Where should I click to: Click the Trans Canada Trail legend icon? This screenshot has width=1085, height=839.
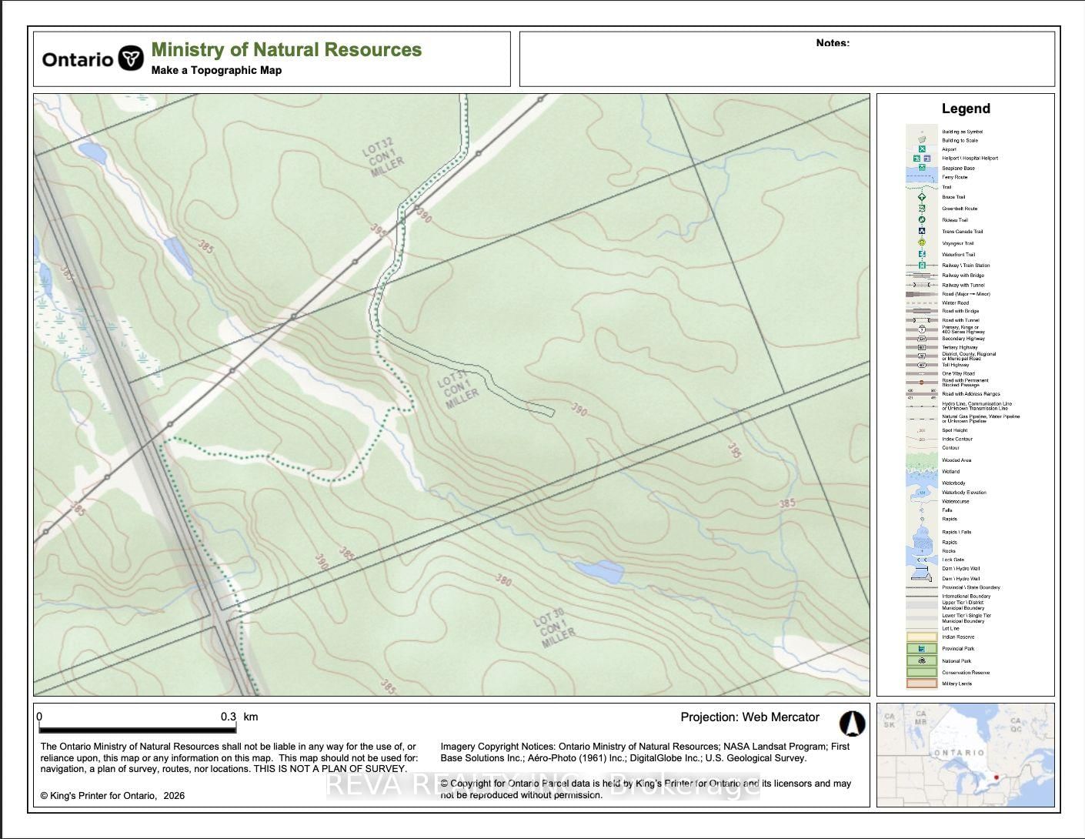click(x=922, y=231)
